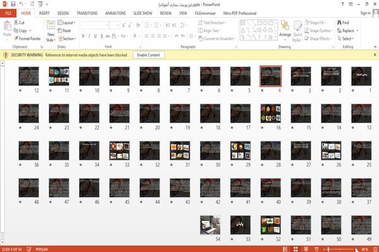The height and width of the screenshot is (252, 379).
Task: Click the Enable Content button
Action: (x=148, y=55)
